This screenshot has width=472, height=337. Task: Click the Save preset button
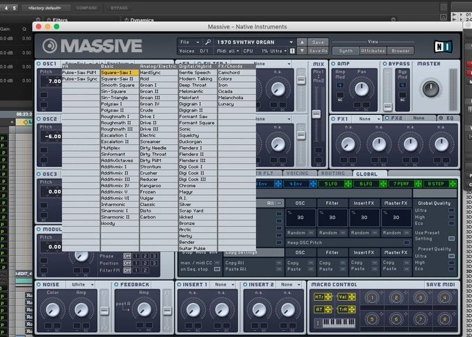(x=318, y=42)
